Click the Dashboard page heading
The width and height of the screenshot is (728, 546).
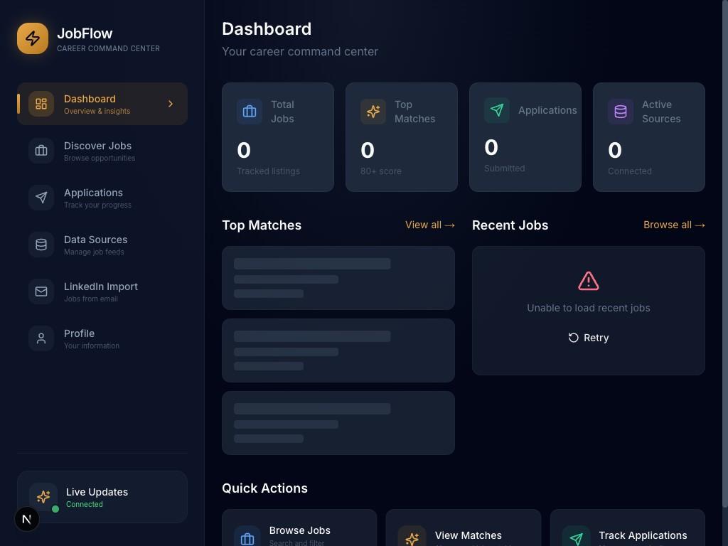coord(267,28)
